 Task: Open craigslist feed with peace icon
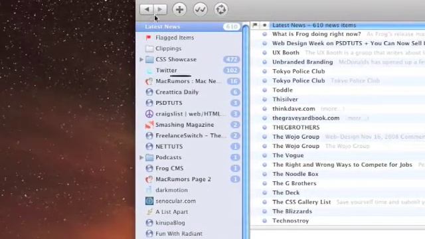(149, 114)
